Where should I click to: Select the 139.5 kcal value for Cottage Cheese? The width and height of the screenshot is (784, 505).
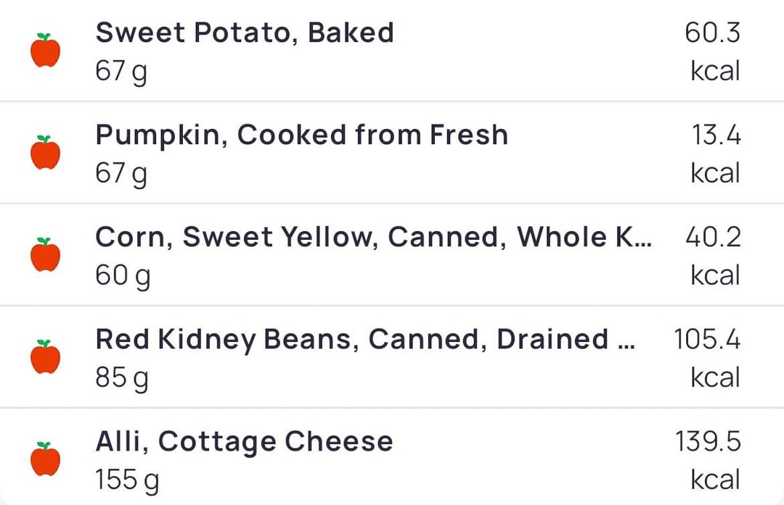coord(708,460)
